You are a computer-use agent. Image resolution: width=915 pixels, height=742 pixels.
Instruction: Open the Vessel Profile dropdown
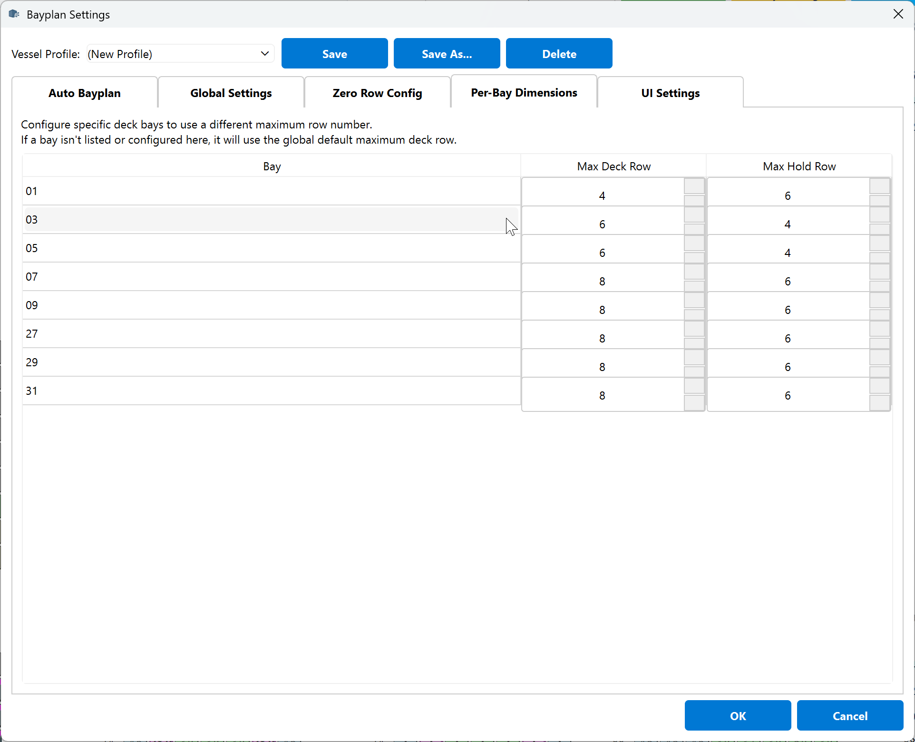click(180, 54)
